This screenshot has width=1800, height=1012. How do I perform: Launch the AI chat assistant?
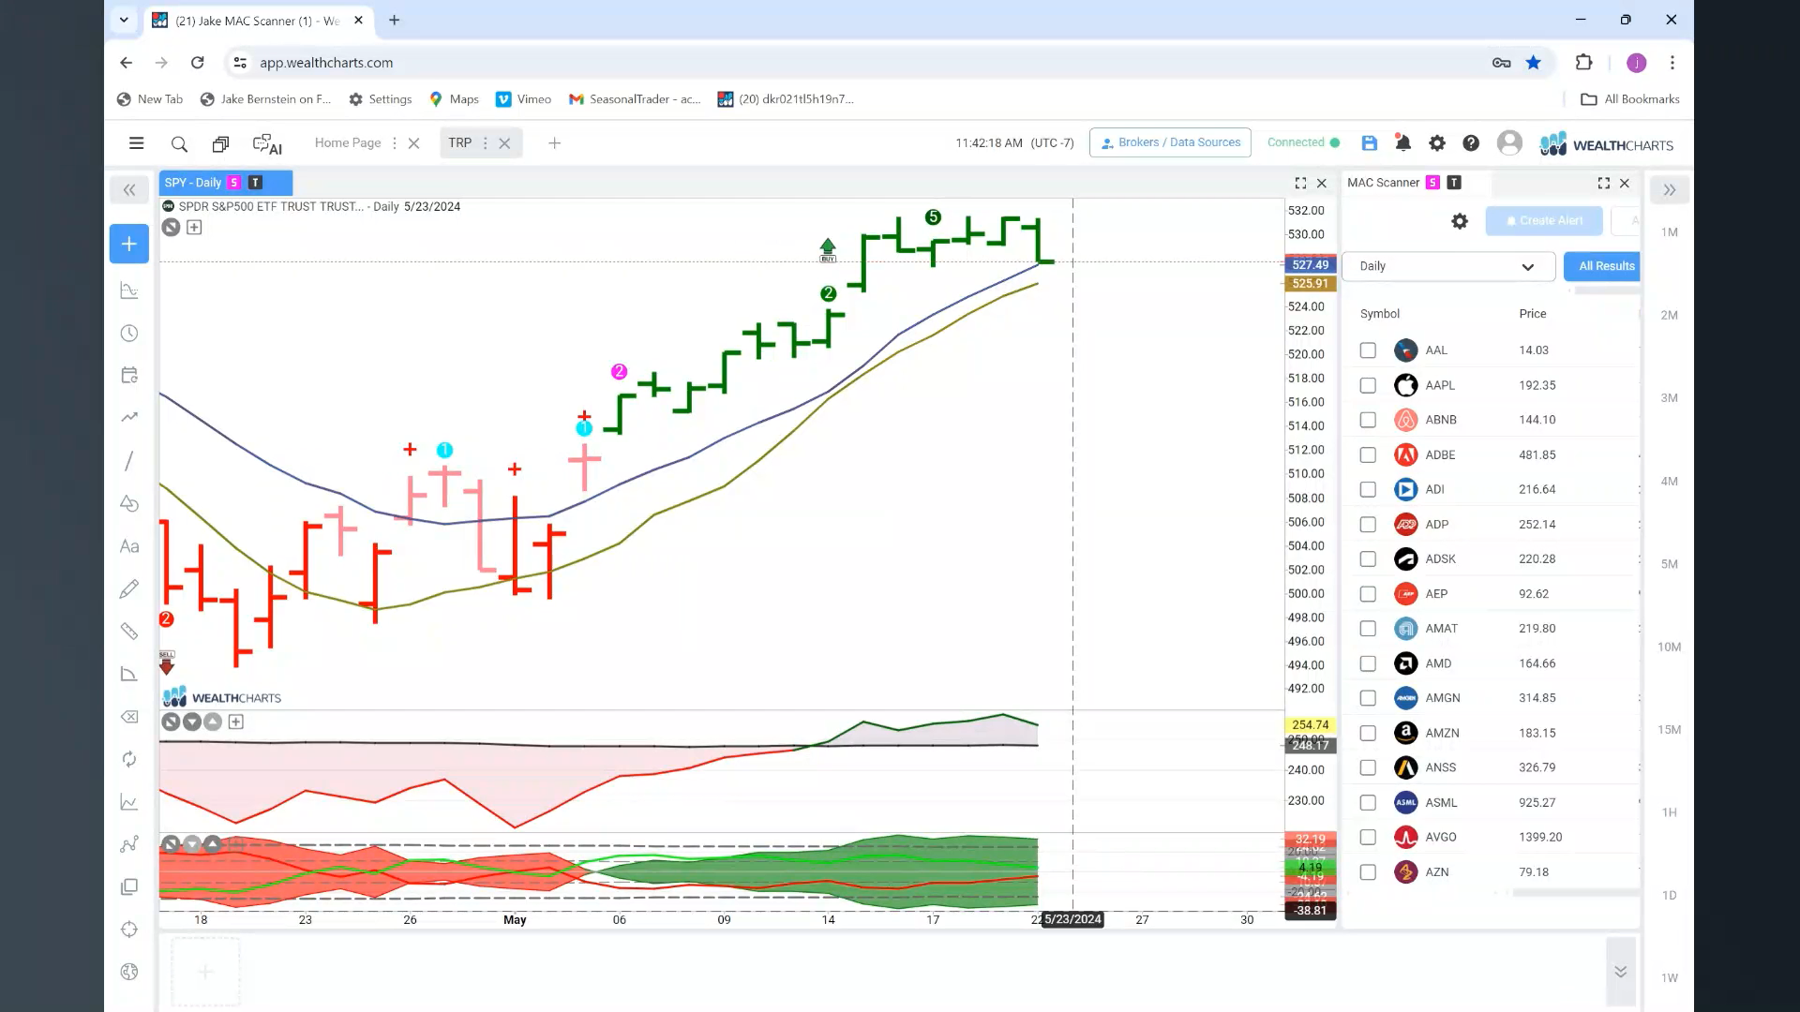[x=267, y=144]
